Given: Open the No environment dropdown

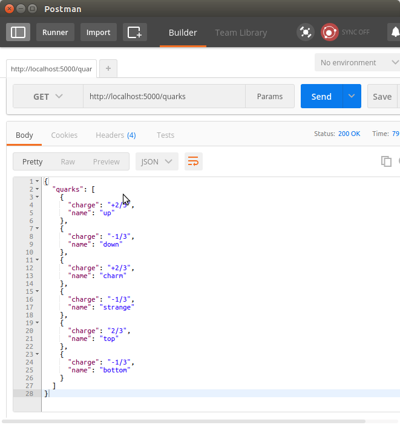Looking at the screenshot, I should pyautogui.click(x=358, y=62).
